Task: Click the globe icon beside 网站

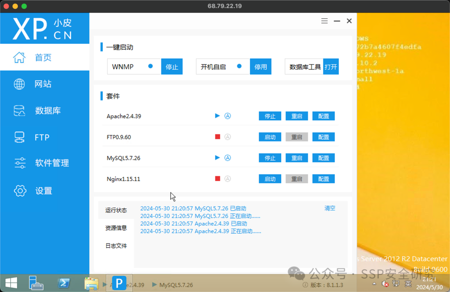Action: click(x=19, y=84)
